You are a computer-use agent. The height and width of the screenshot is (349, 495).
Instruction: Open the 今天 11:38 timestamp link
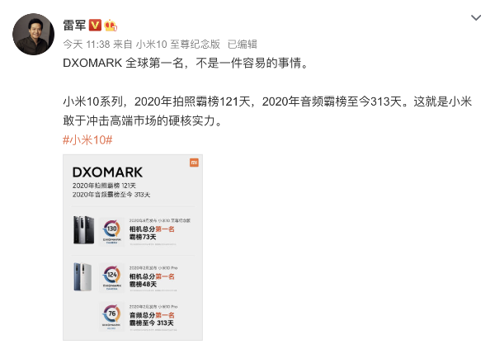point(86,45)
